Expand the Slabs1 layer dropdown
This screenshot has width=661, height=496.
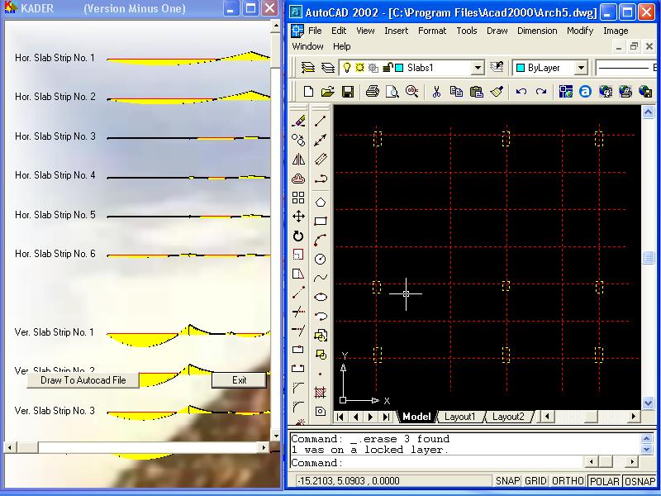[x=476, y=68]
